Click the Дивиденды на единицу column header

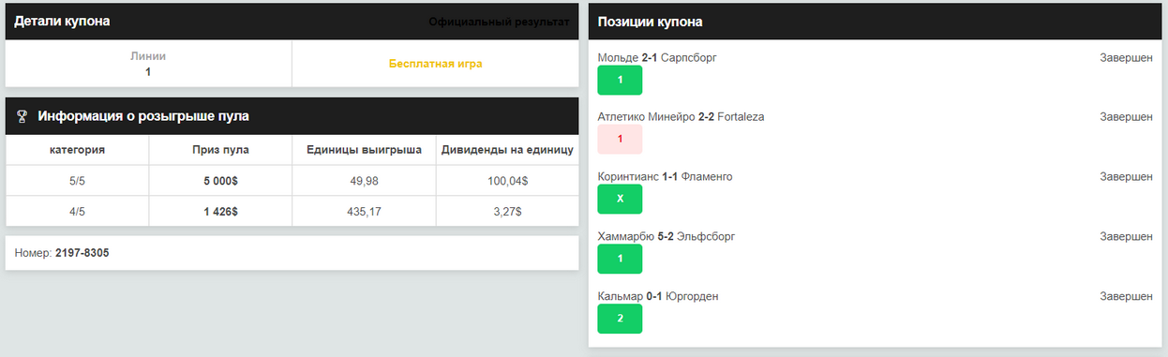[x=507, y=150]
